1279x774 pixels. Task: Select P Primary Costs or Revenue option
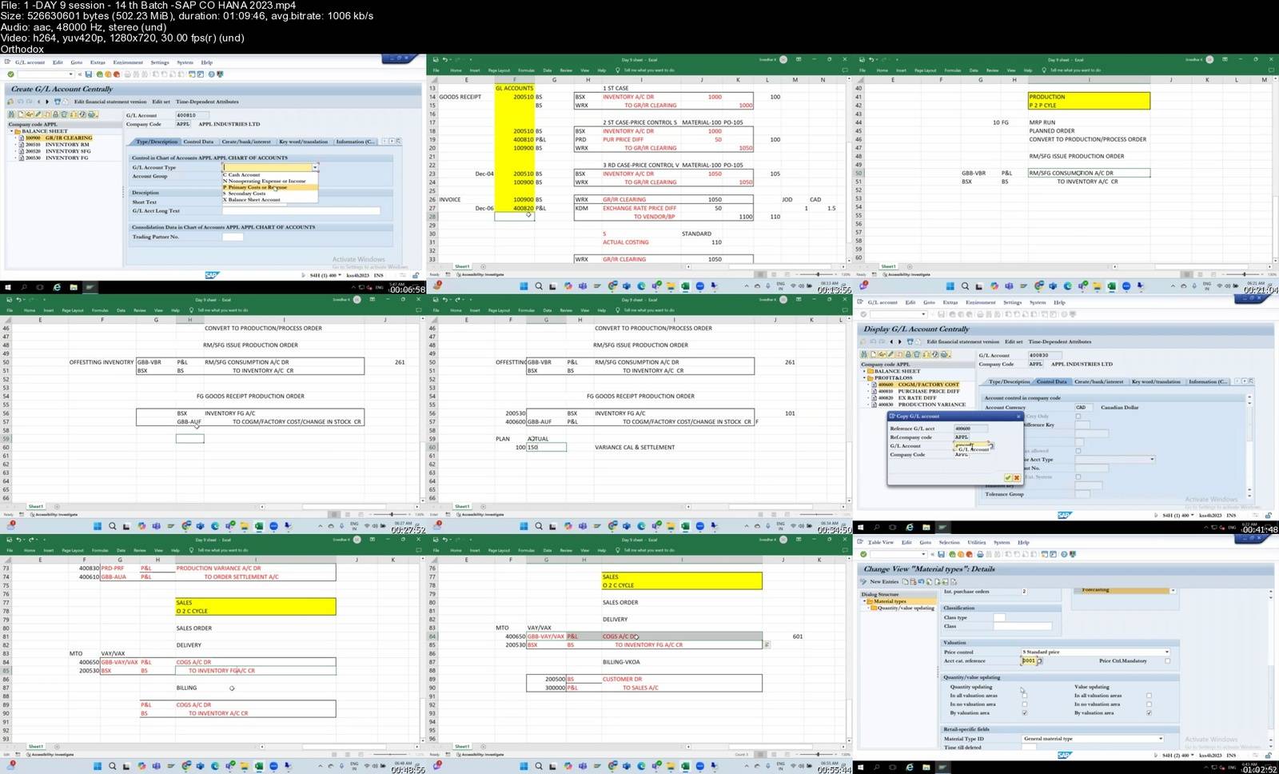tap(269, 187)
